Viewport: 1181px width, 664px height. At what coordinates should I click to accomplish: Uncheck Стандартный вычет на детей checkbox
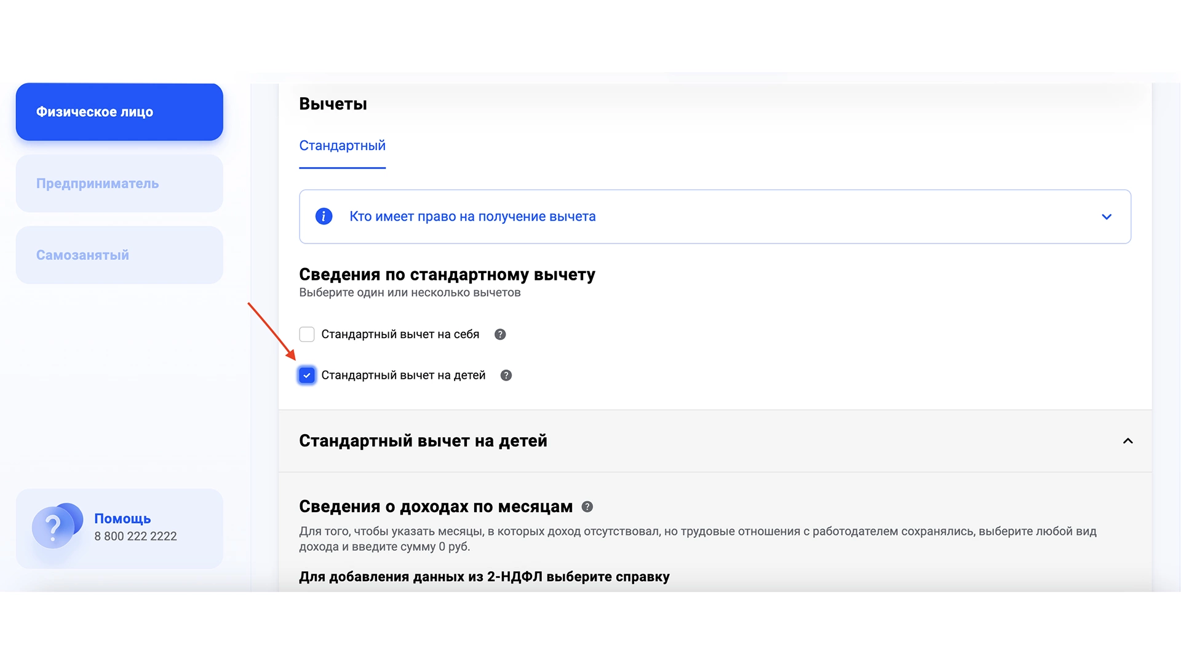pos(307,376)
